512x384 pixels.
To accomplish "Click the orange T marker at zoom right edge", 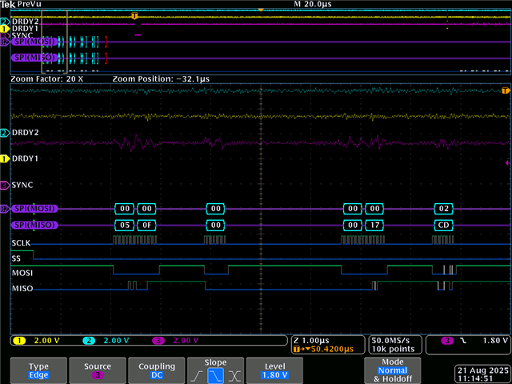I will (506, 90).
